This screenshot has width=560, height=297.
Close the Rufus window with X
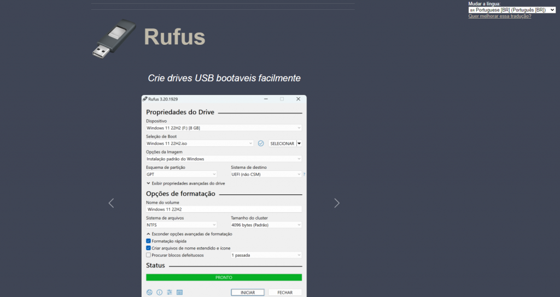click(298, 99)
